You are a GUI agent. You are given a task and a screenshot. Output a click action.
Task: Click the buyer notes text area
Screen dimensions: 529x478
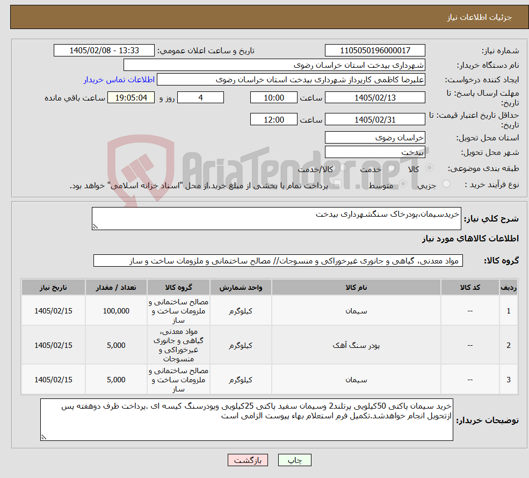click(x=247, y=419)
